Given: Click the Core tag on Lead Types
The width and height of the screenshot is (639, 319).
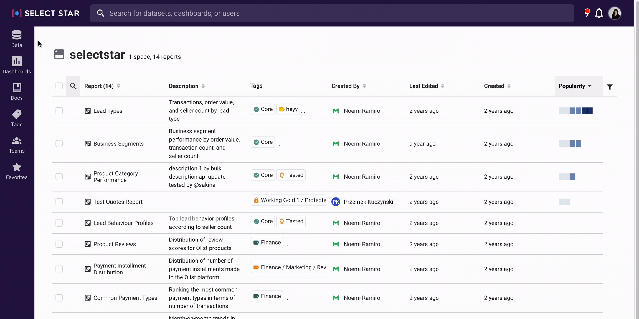Looking at the screenshot, I should (x=263, y=109).
